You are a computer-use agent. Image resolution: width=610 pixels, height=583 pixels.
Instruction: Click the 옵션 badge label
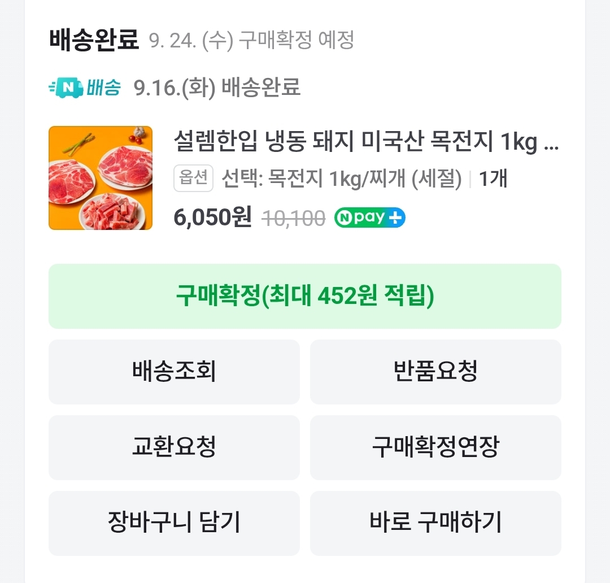click(193, 179)
